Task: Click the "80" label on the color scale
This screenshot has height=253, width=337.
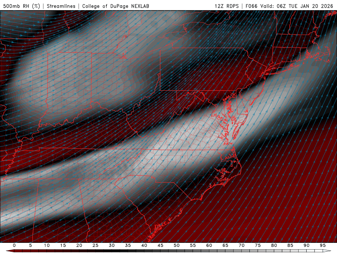Action: [274, 245]
